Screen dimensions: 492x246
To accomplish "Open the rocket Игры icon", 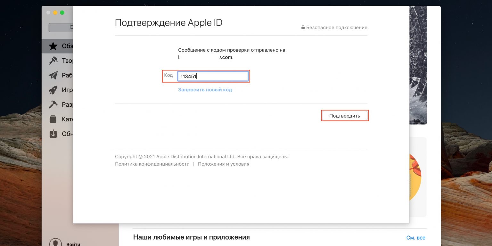I will coord(53,90).
